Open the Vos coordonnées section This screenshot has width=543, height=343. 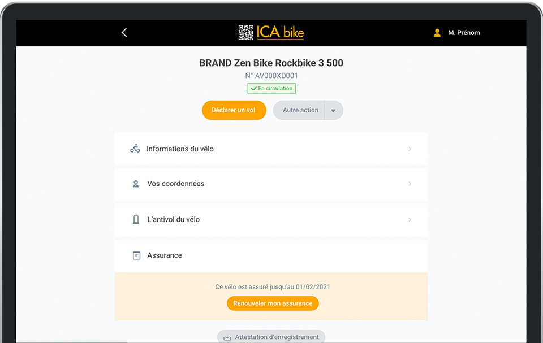[271, 184]
